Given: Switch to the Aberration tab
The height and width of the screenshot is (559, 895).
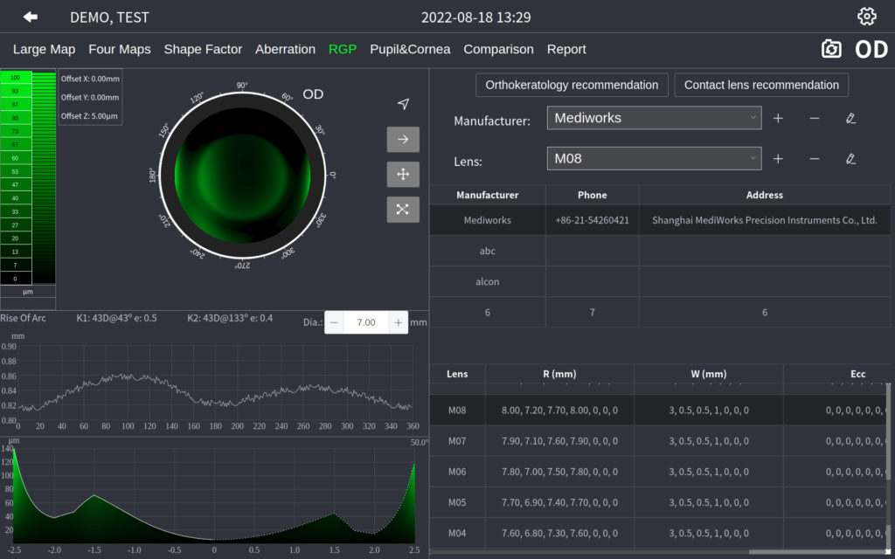Looking at the screenshot, I should point(285,49).
